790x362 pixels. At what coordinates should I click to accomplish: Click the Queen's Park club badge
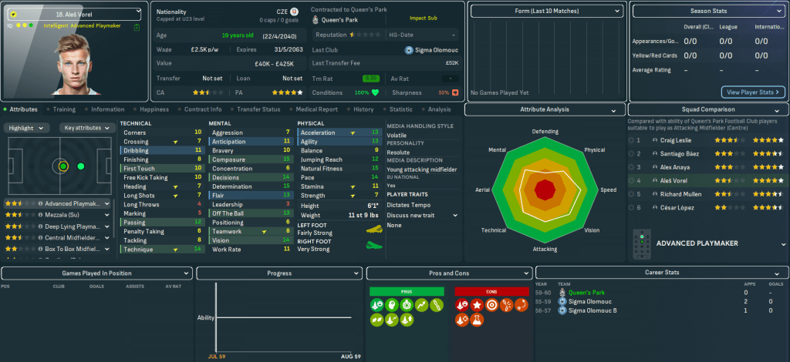click(x=316, y=21)
